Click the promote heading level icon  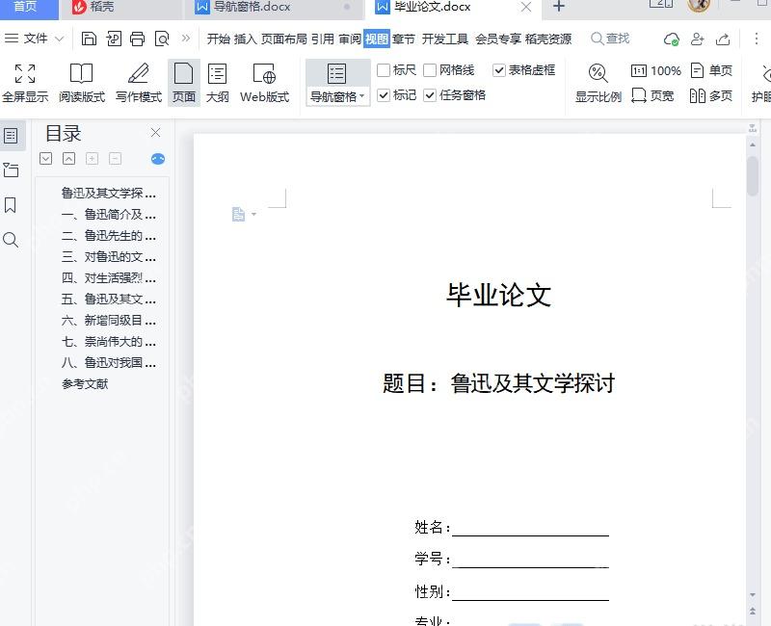click(x=92, y=158)
